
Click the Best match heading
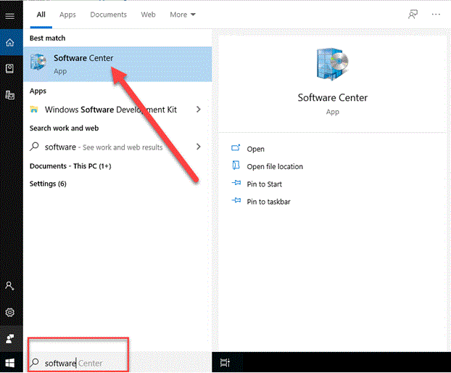pyautogui.click(x=47, y=38)
